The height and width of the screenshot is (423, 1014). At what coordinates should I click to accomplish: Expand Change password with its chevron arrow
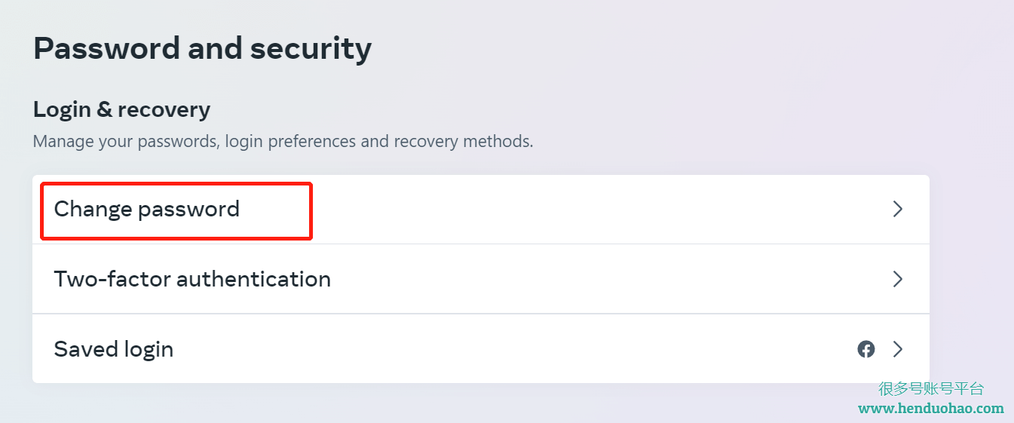click(x=898, y=209)
